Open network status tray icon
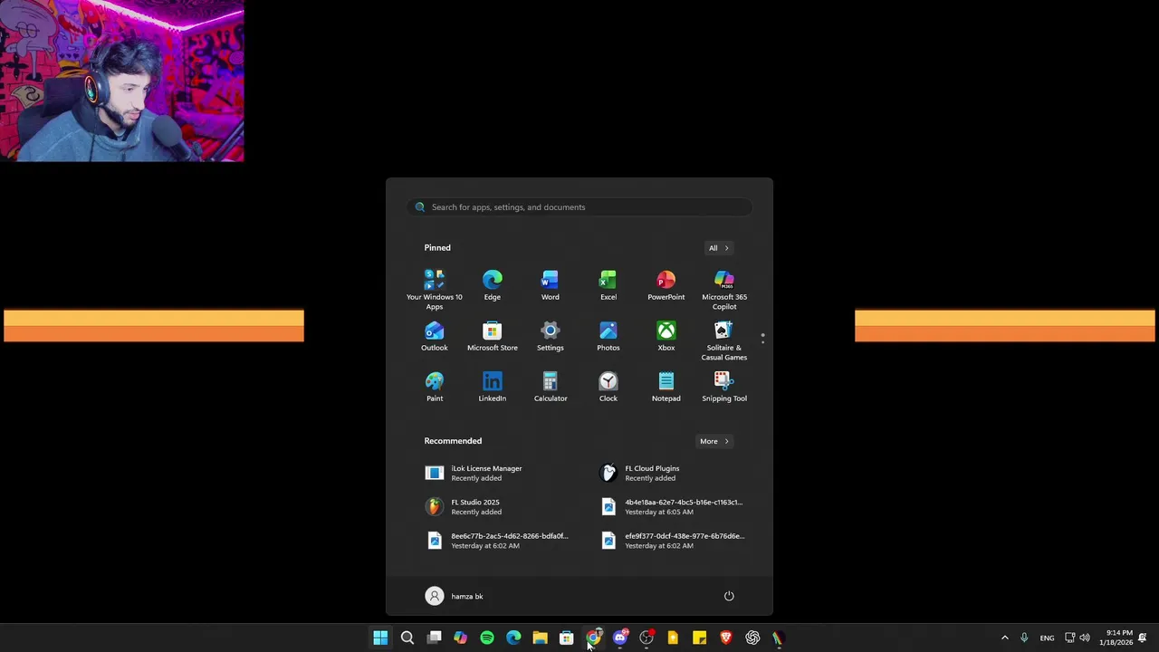This screenshot has height=652, width=1159. pos(1069,638)
